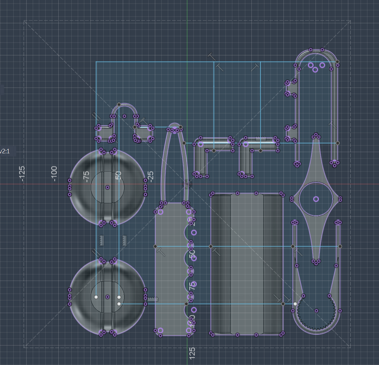Click the -125 horizontal axis label
This screenshot has height=365, width=379.
(x=22, y=174)
